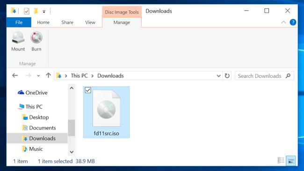This screenshot has height=171, width=304.
Task: Expand chevron after This PC in path
Action: point(93,76)
